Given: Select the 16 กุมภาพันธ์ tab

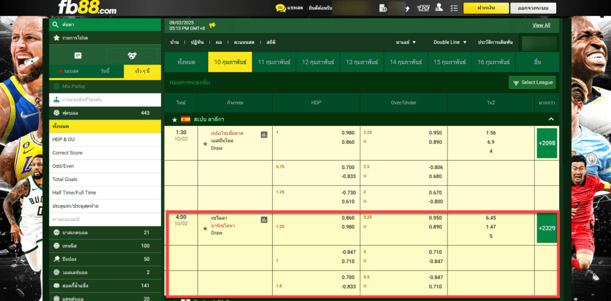Looking at the screenshot, I should [493, 62].
